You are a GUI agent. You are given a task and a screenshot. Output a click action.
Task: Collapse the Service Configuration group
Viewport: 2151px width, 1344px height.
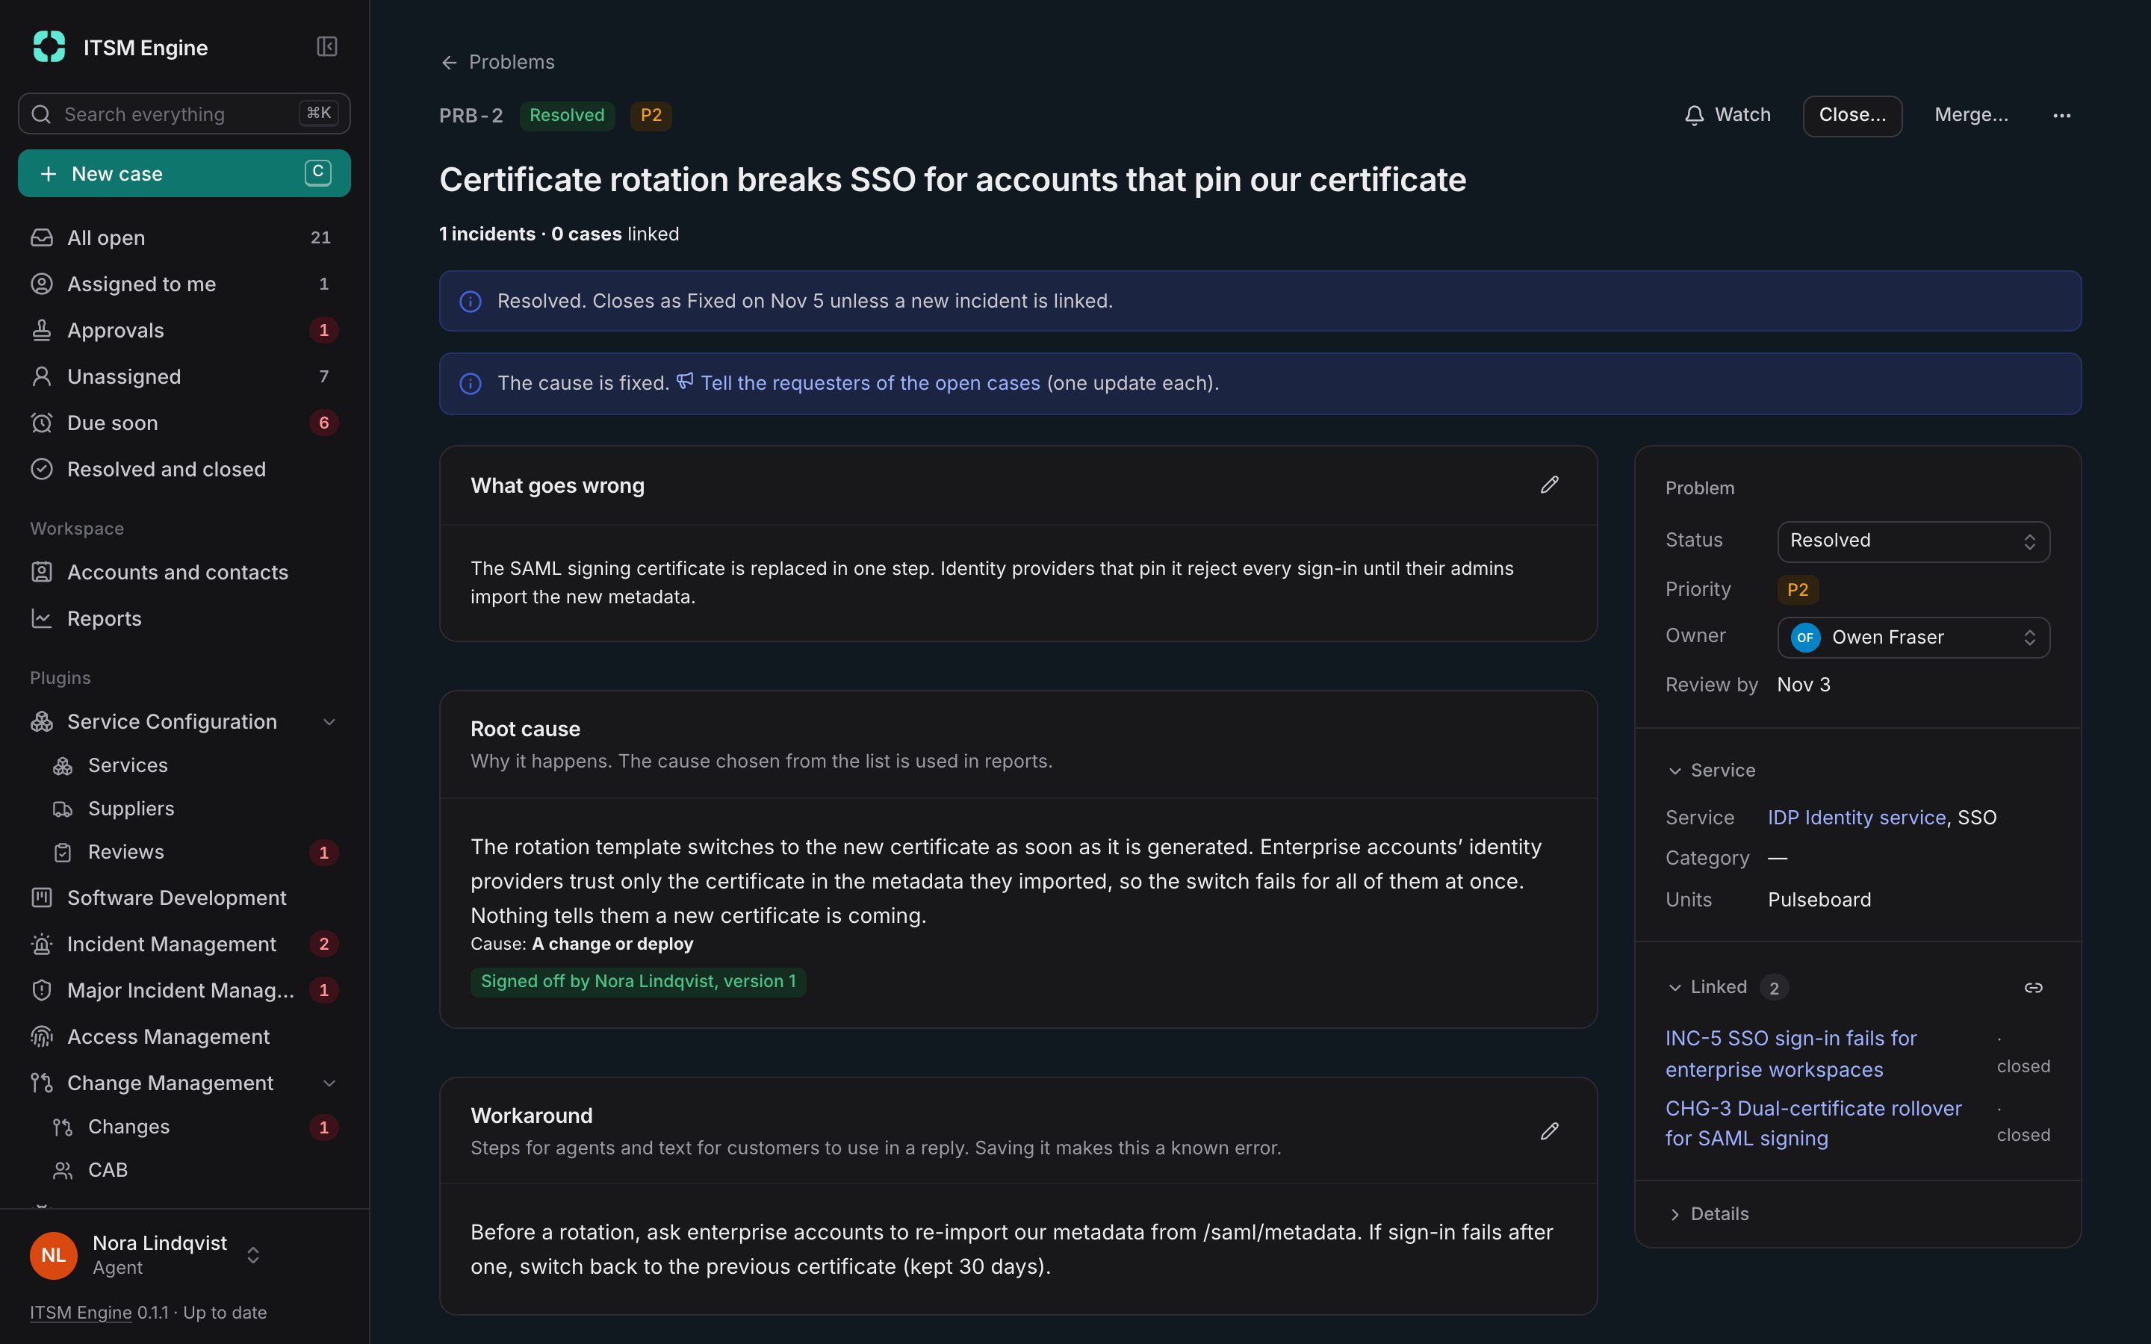pyautogui.click(x=329, y=722)
